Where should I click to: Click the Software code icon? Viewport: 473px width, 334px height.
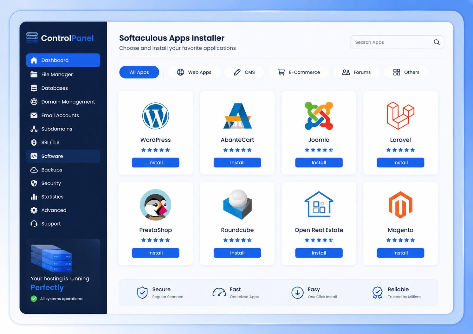coord(34,156)
